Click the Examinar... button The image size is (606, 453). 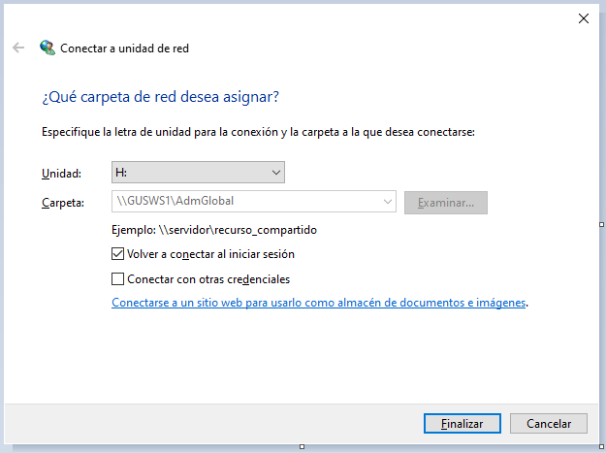[x=446, y=203]
